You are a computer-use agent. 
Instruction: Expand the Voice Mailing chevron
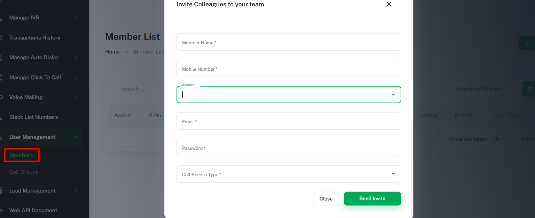click(x=76, y=97)
